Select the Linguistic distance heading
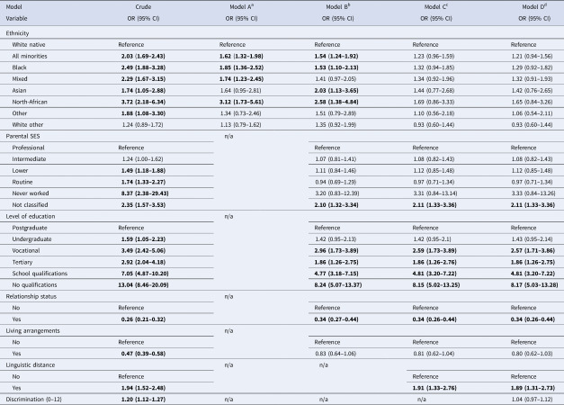The height and width of the screenshot is (405, 564). click(x=31, y=365)
